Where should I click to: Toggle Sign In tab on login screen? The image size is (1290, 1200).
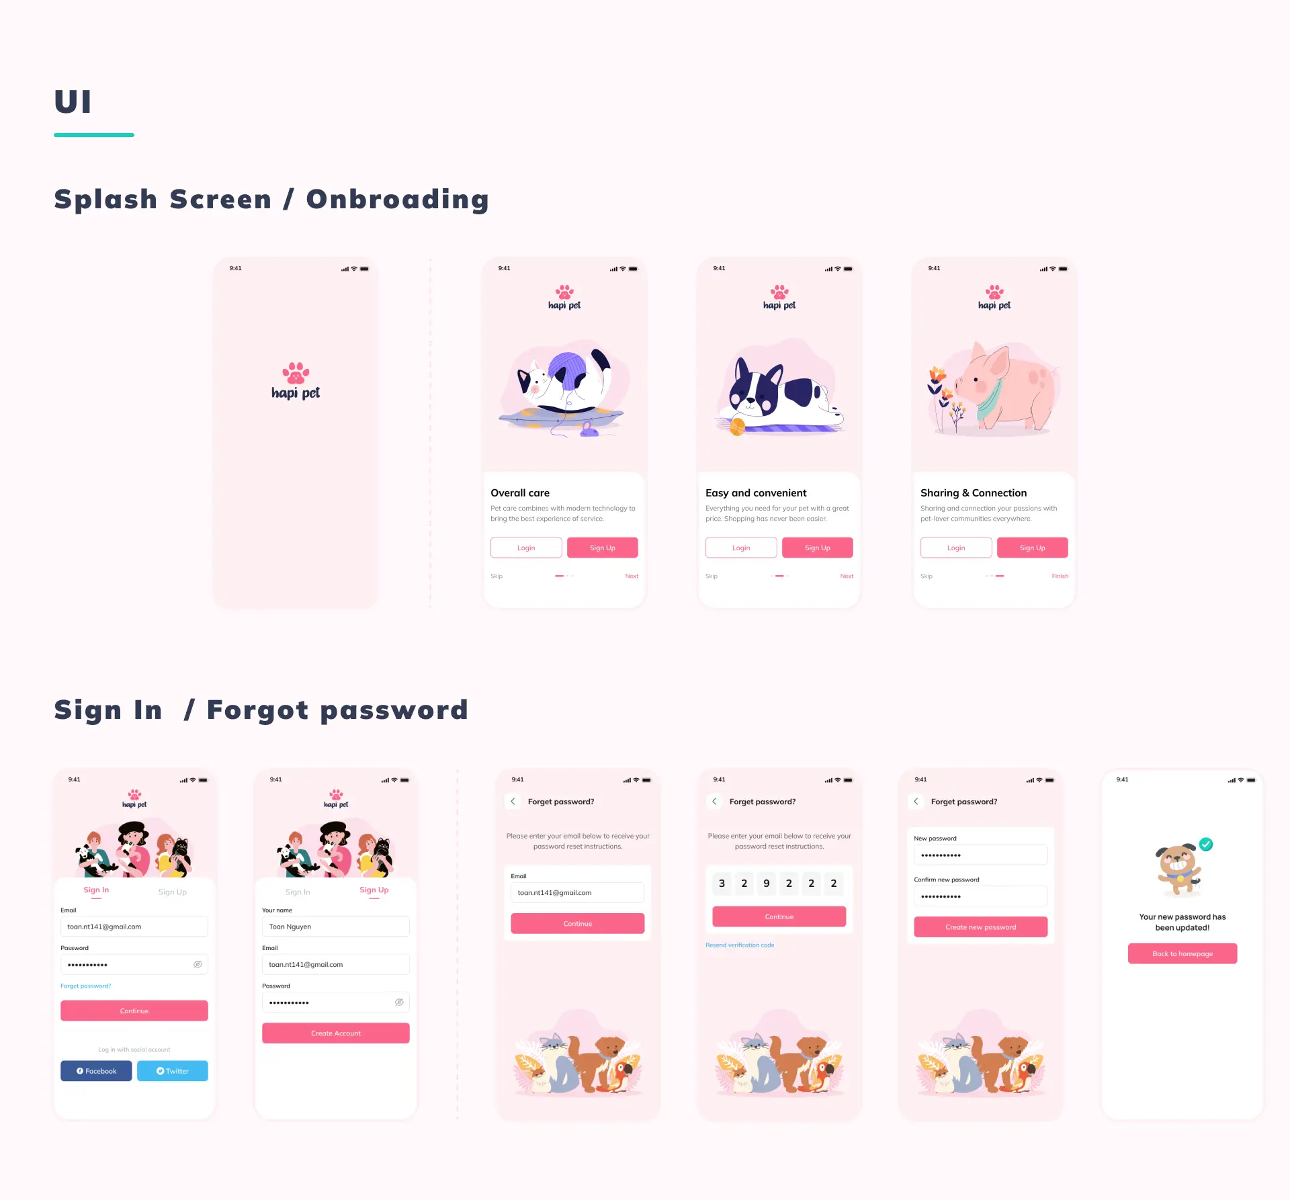coord(97,892)
